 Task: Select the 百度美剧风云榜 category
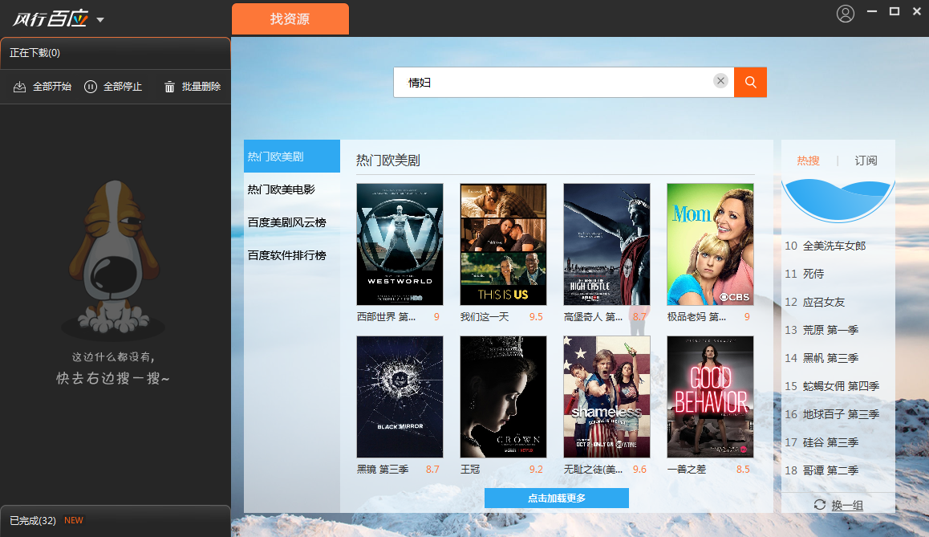click(x=292, y=222)
